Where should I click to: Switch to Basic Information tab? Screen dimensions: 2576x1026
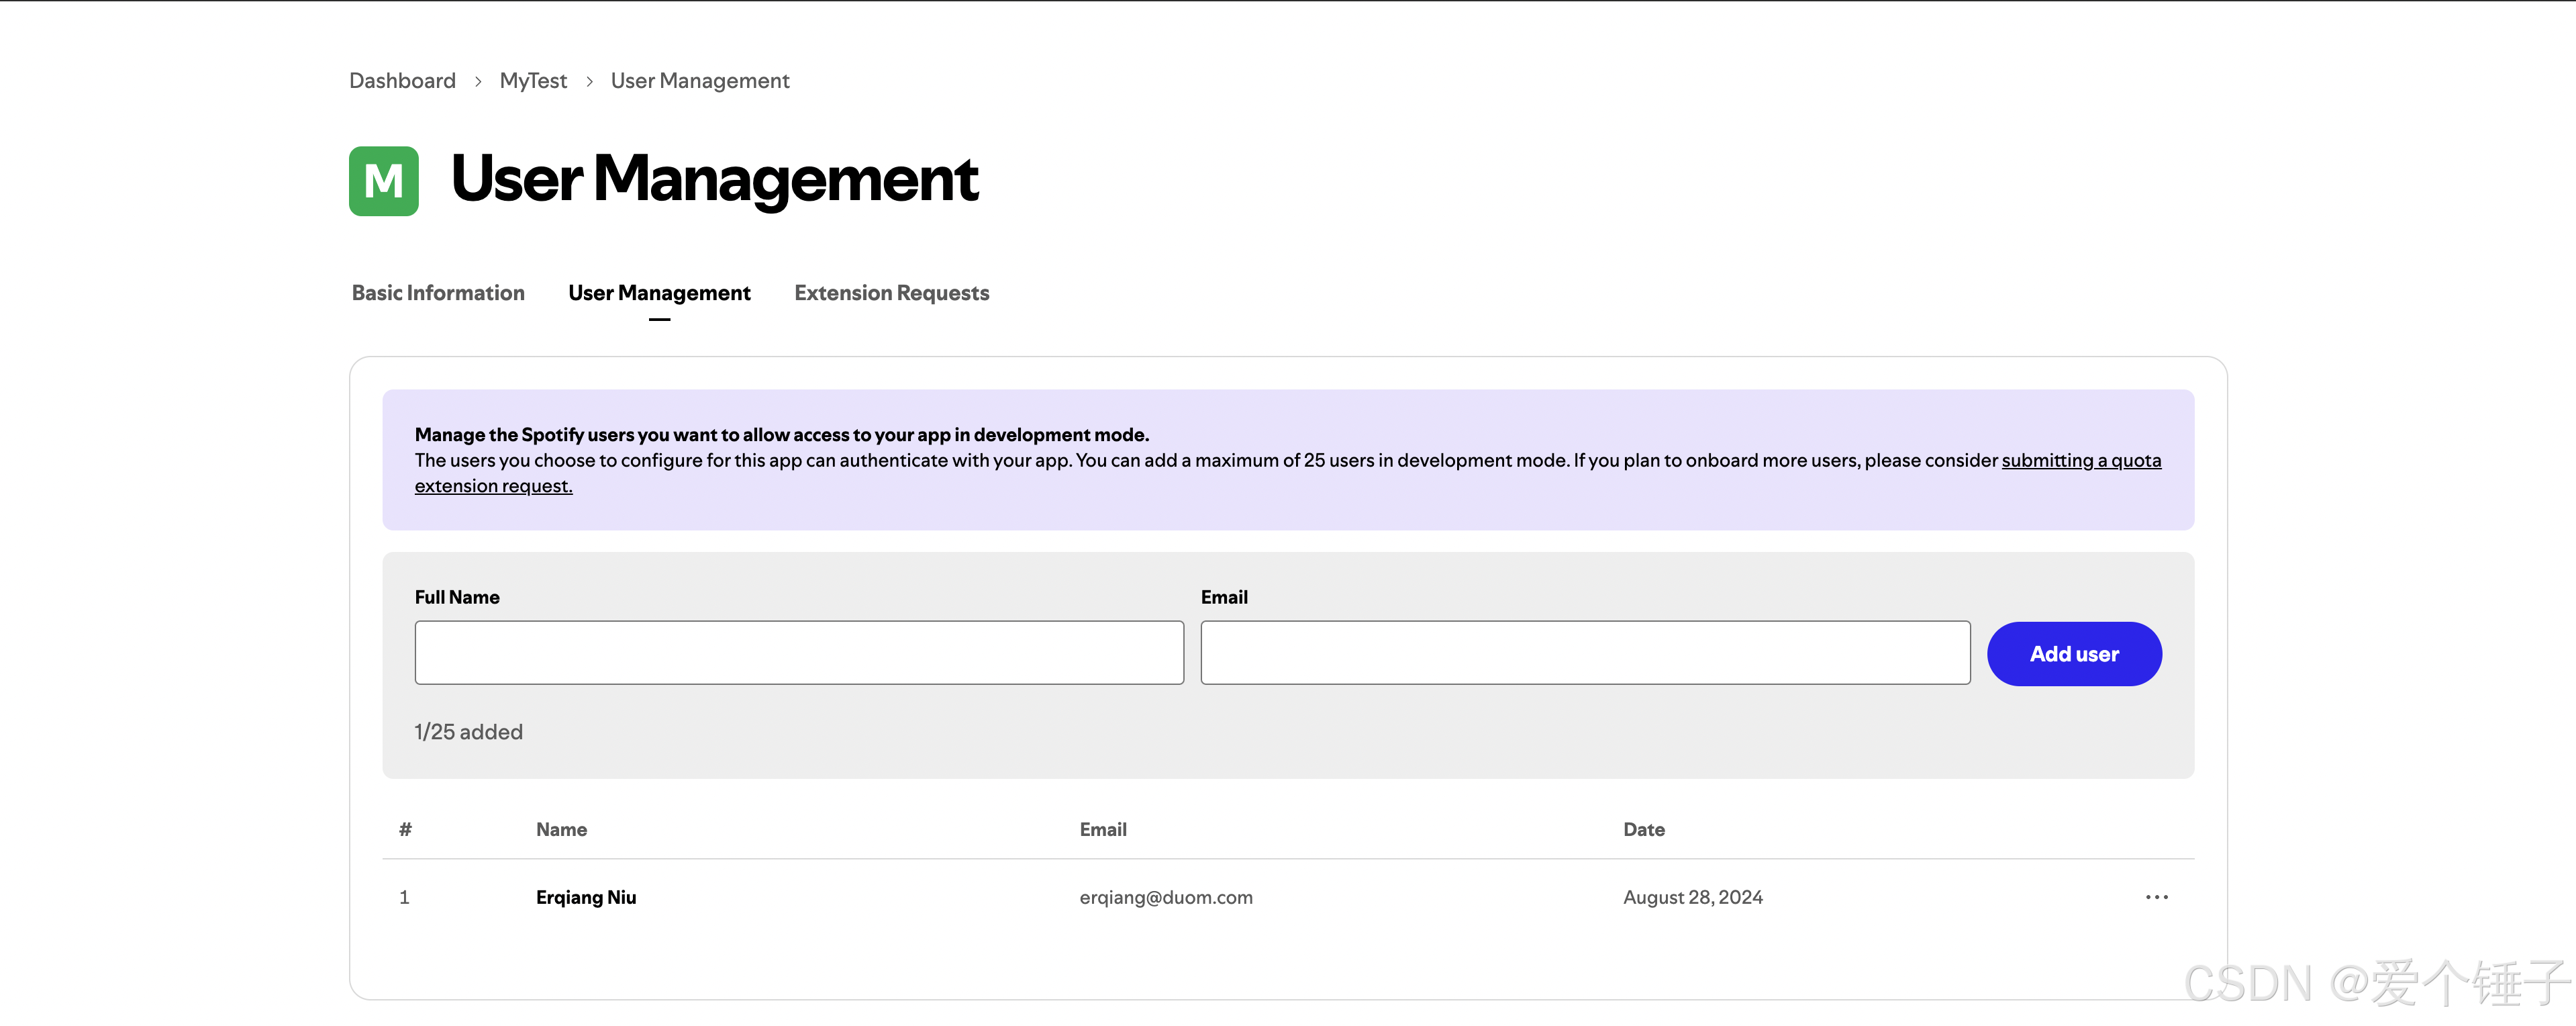click(x=438, y=293)
